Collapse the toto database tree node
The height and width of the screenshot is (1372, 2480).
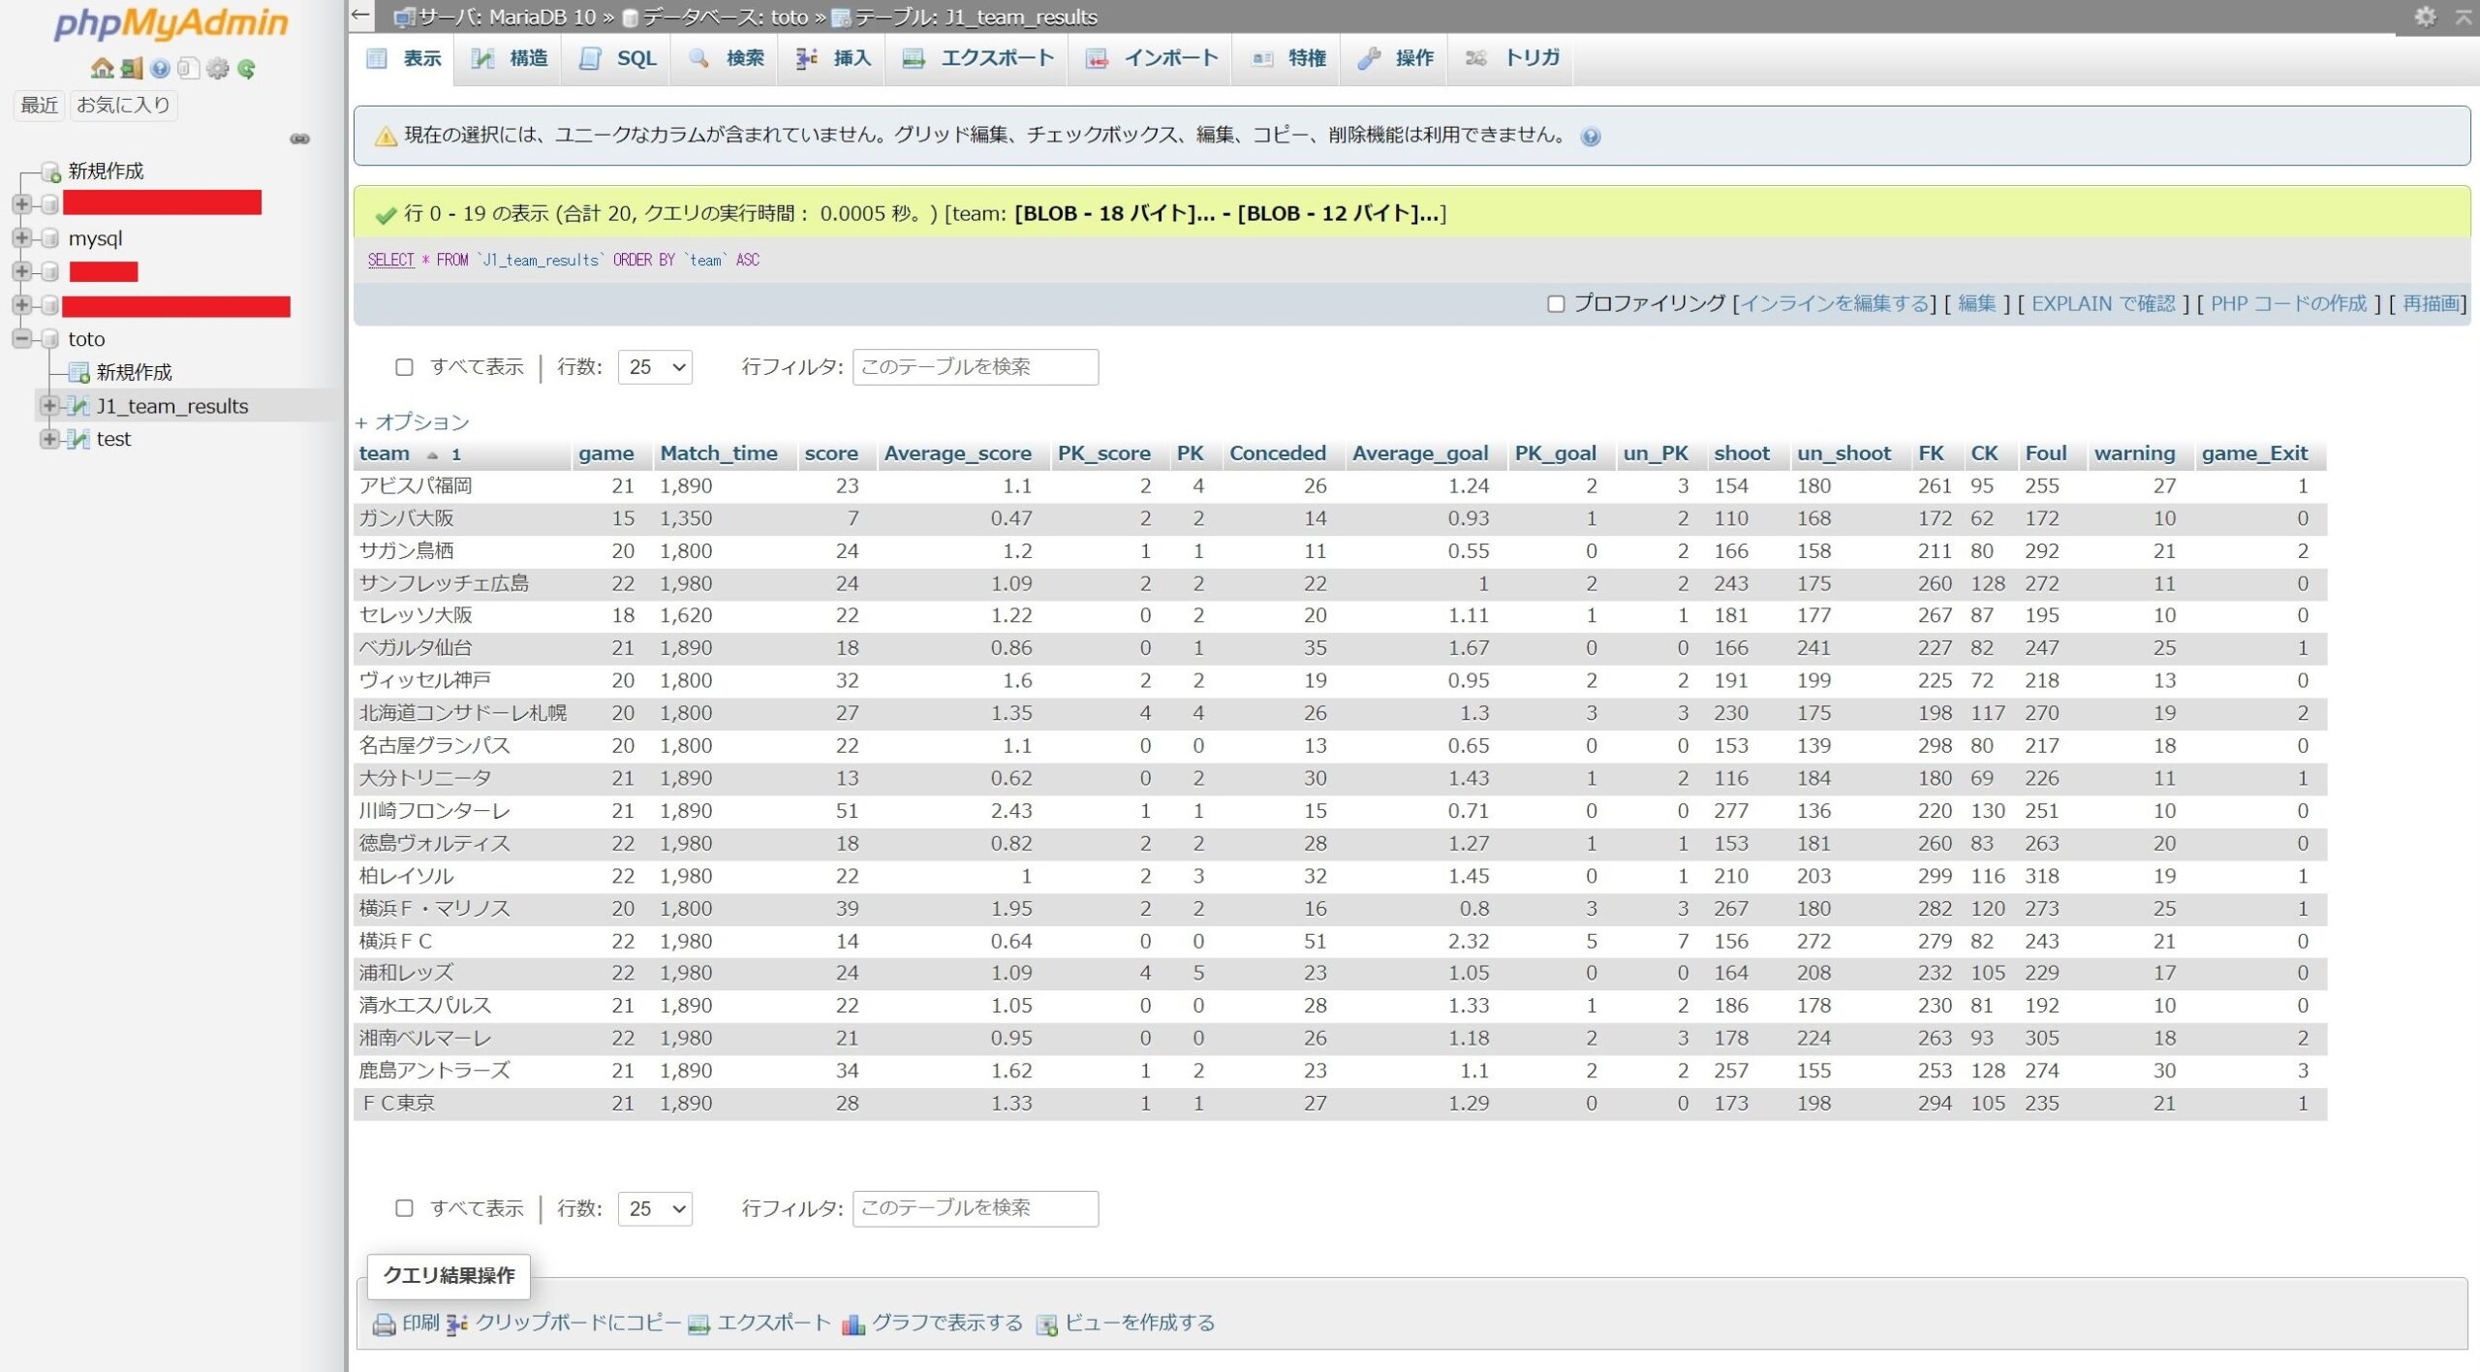point(21,339)
